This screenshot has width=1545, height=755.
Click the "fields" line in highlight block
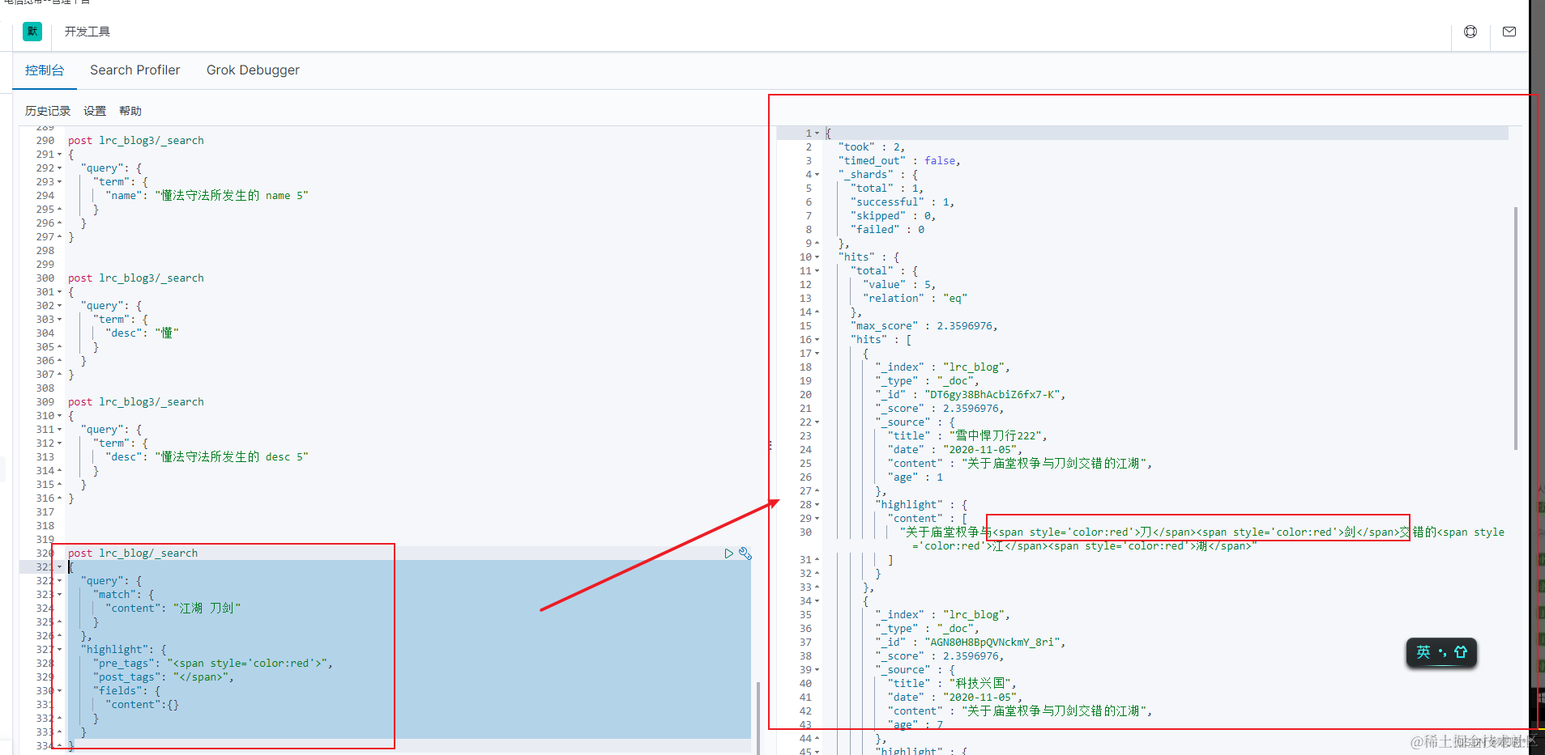(x=127, y=691)
